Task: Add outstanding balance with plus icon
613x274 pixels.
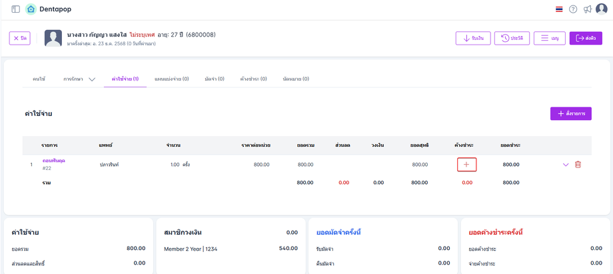Action: tap(466, 164)
